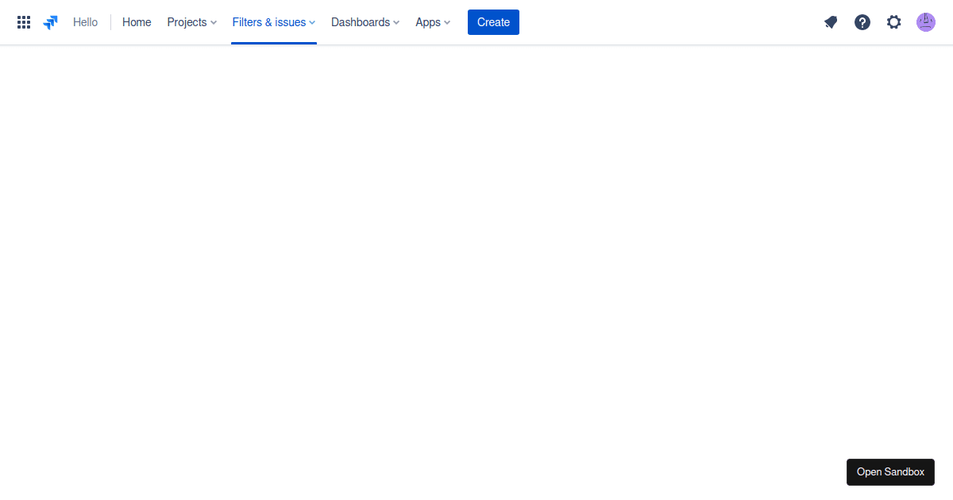Click the chevron next to Projects
Image resolution: width=953 pixels, height=500 pixels.
coord(214,23)
